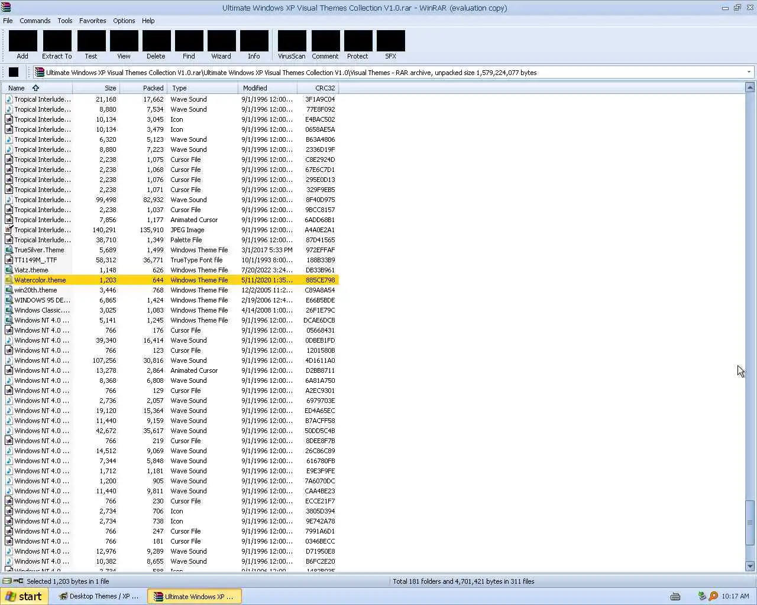Open the Help menu
Viewport: 757px width, 605px height.
[148, 21]
